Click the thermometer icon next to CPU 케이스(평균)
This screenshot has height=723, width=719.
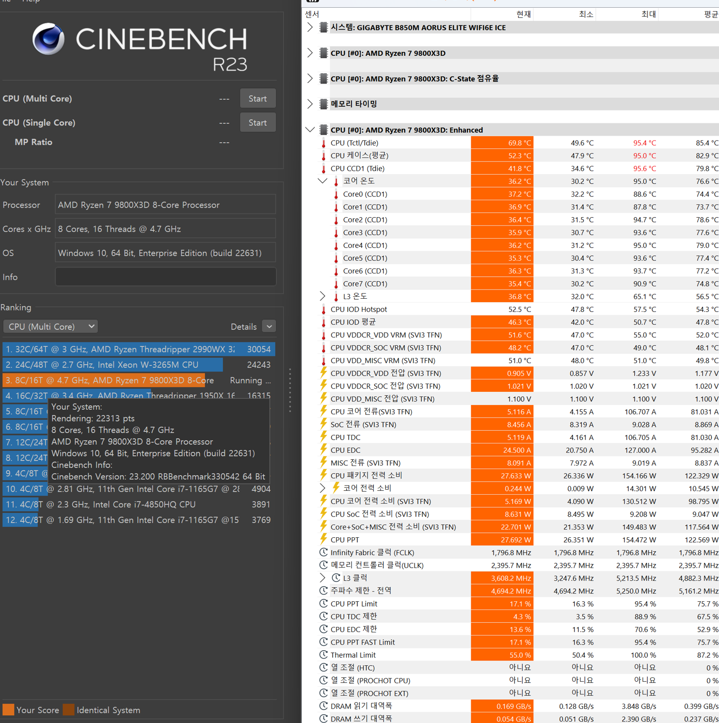coord(324,156)
